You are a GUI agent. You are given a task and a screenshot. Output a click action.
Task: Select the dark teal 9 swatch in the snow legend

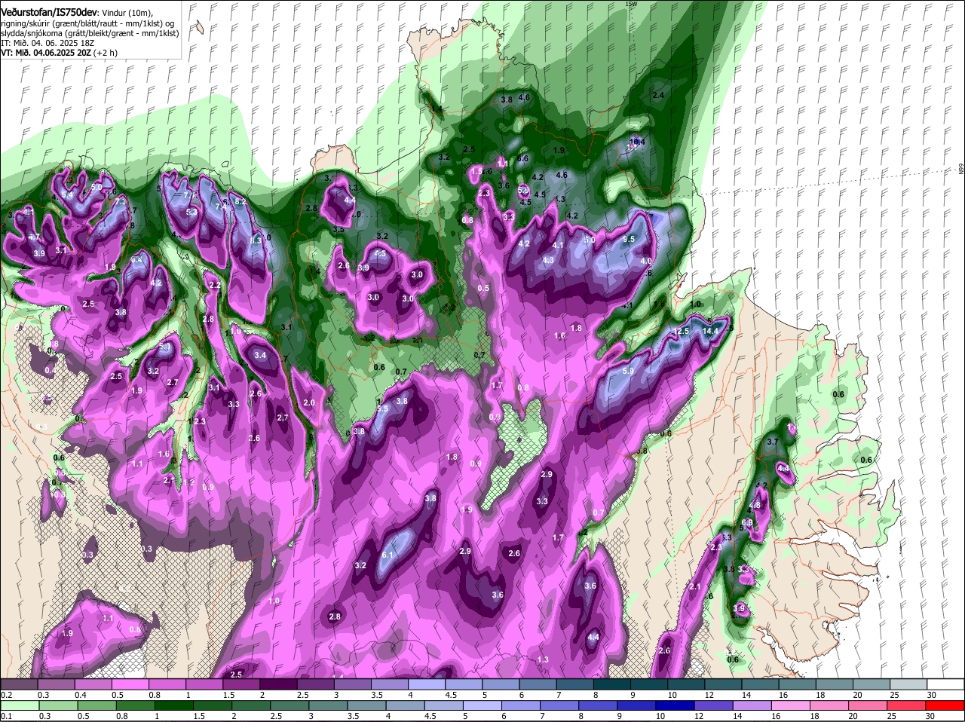click(649, 684)
